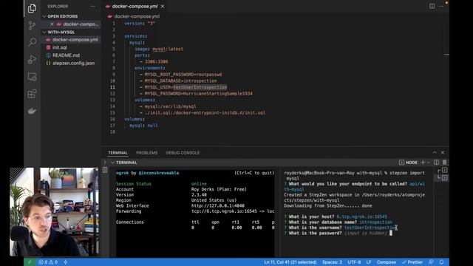Click the 3306:3306 port value
The height and width of the screenshot is (266, 473).
156,61
